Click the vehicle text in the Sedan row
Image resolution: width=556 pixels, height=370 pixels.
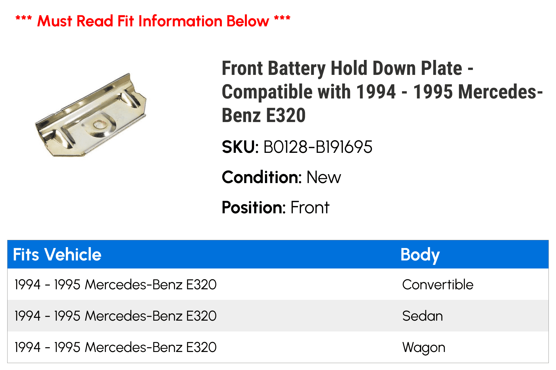(x=116, y=316)
